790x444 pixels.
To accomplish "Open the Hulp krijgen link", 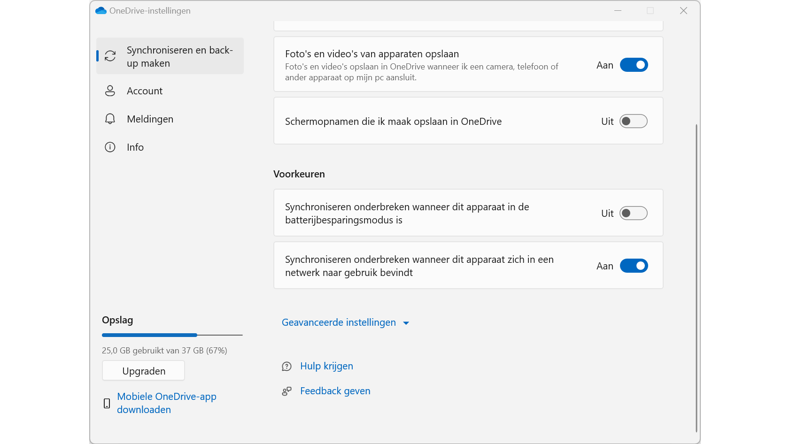I will point(326,366).
